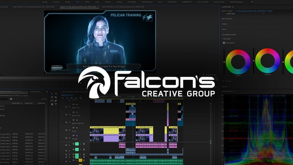Switch to Andy Workspace

[x=147, y=2]
